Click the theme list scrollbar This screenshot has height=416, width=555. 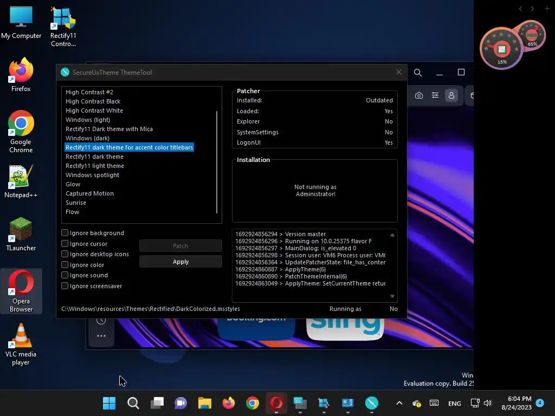click(217, 162)
